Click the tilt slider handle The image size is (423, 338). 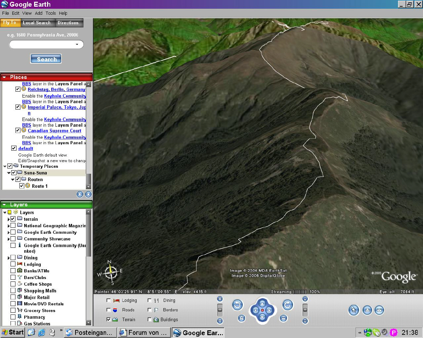click(305, 310)
